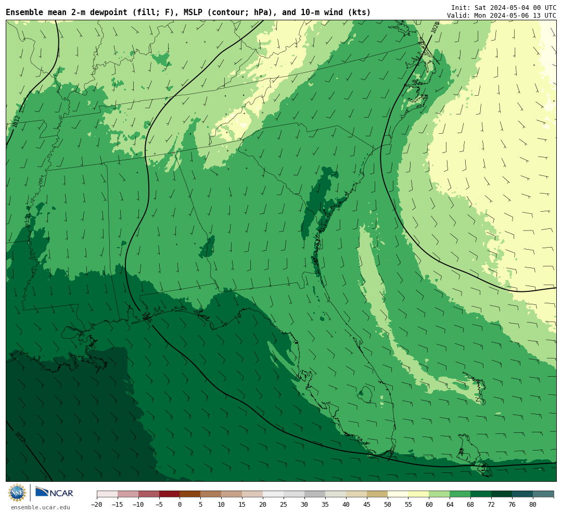The height and width of the screenshot is (514, 562).
Task: Pick the 10 to 15 tan colorbar swatch
Action: tap(232, 494)
